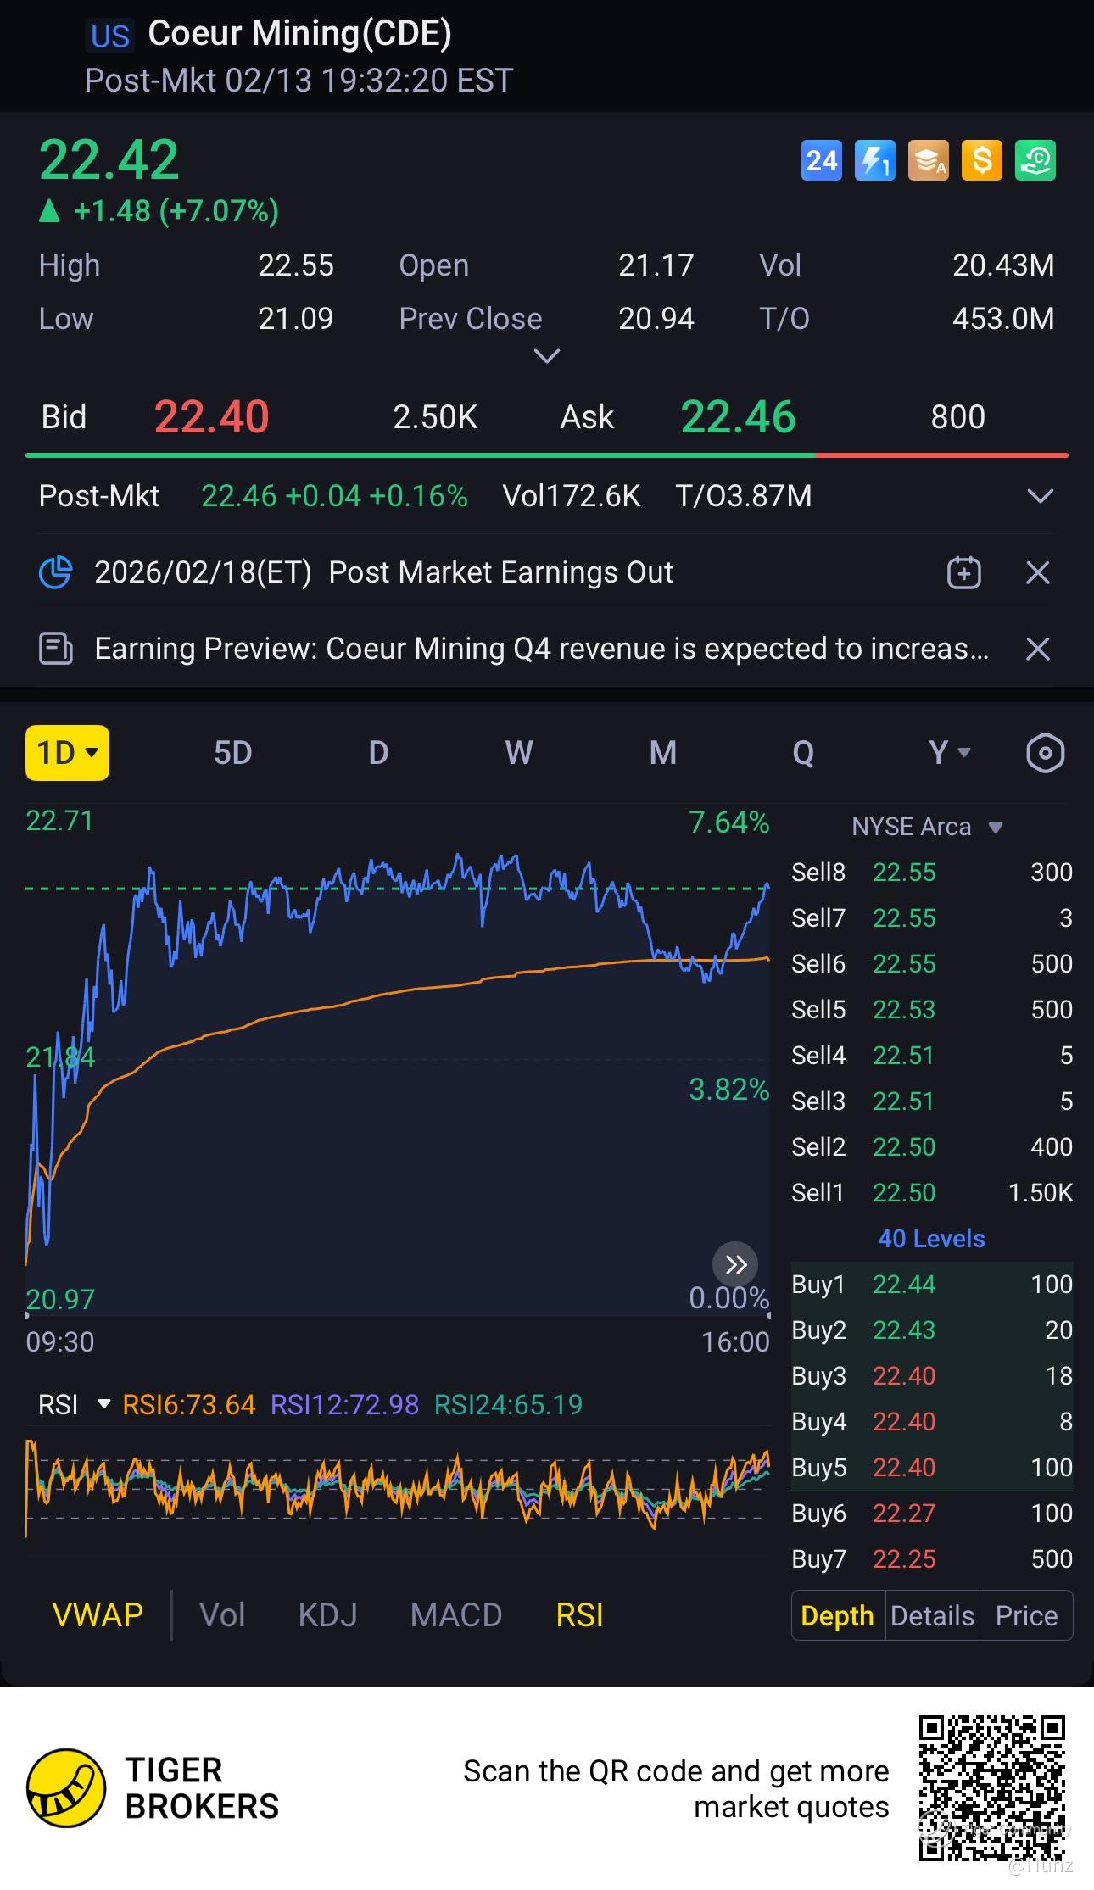Tap the blue 24-hour trading badge

pos(821,160)
